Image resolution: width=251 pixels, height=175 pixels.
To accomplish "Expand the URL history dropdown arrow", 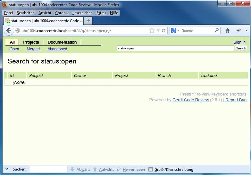I will click(158, 31).
